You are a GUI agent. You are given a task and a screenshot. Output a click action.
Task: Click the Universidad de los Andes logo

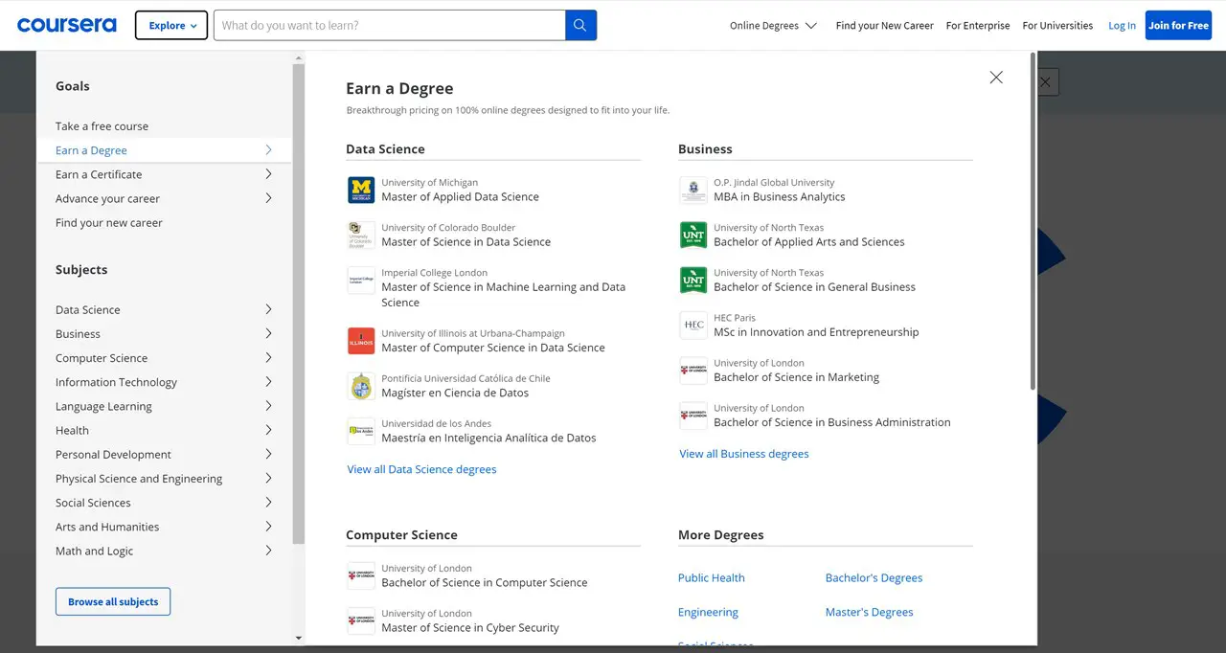pyautogui.click(x=361, y=431)
